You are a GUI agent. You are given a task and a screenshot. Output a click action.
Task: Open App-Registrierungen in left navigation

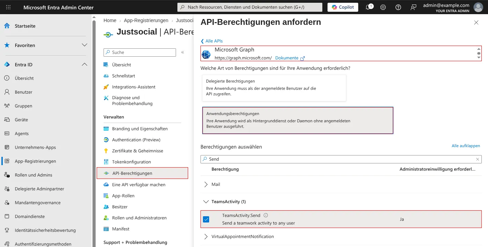pyautogui.click(x=35, y=161)
